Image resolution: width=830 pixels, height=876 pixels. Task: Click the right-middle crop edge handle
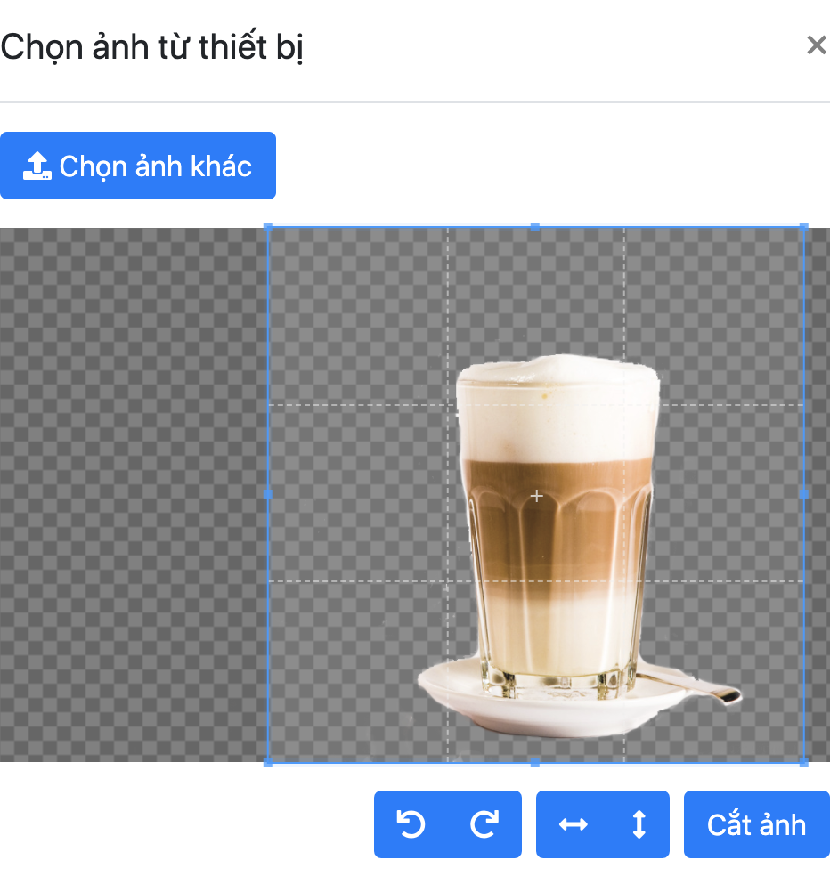(803, 492)
